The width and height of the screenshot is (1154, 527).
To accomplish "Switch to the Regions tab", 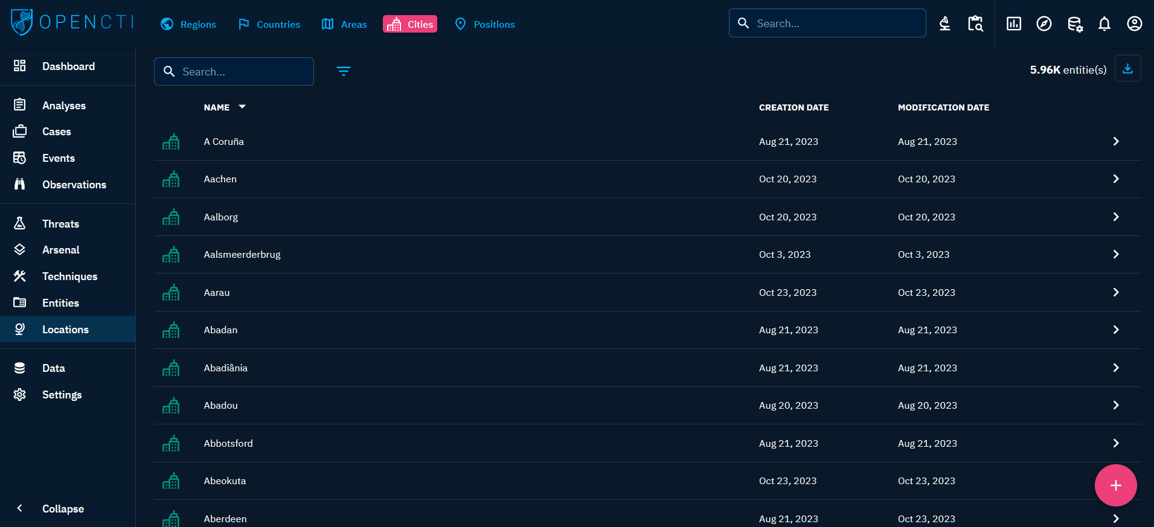I will point(188,24).
